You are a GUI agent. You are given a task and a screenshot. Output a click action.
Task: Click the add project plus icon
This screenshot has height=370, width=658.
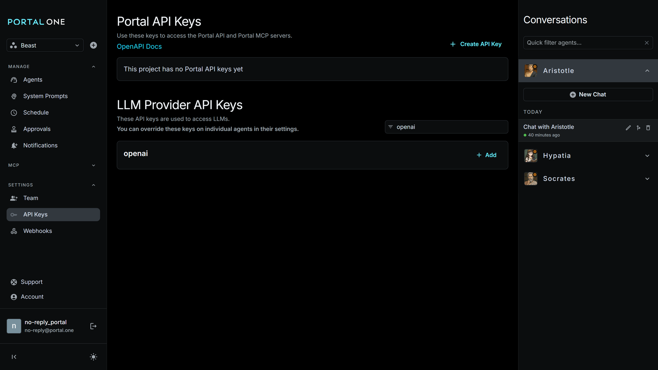tap(93, 45)
